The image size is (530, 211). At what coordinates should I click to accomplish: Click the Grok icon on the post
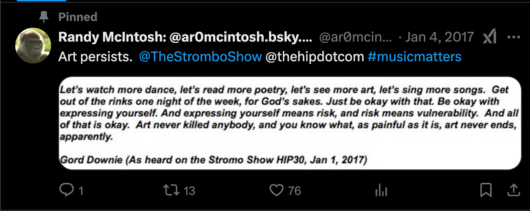click(x=490, y=38)
